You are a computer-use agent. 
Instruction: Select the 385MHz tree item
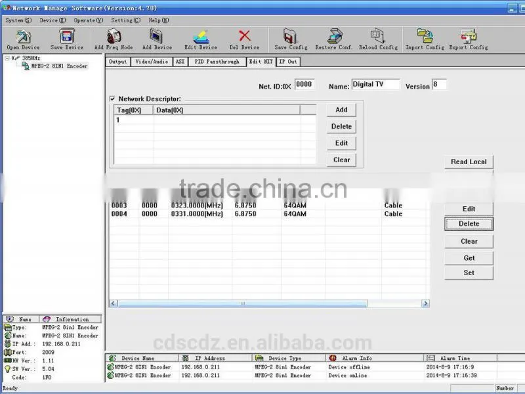(31, 58)
